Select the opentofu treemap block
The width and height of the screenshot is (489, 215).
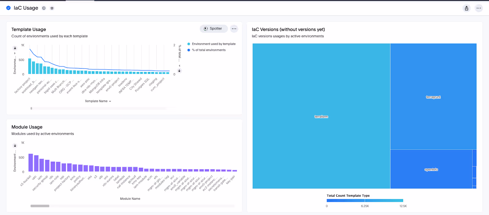pos(431,169)
